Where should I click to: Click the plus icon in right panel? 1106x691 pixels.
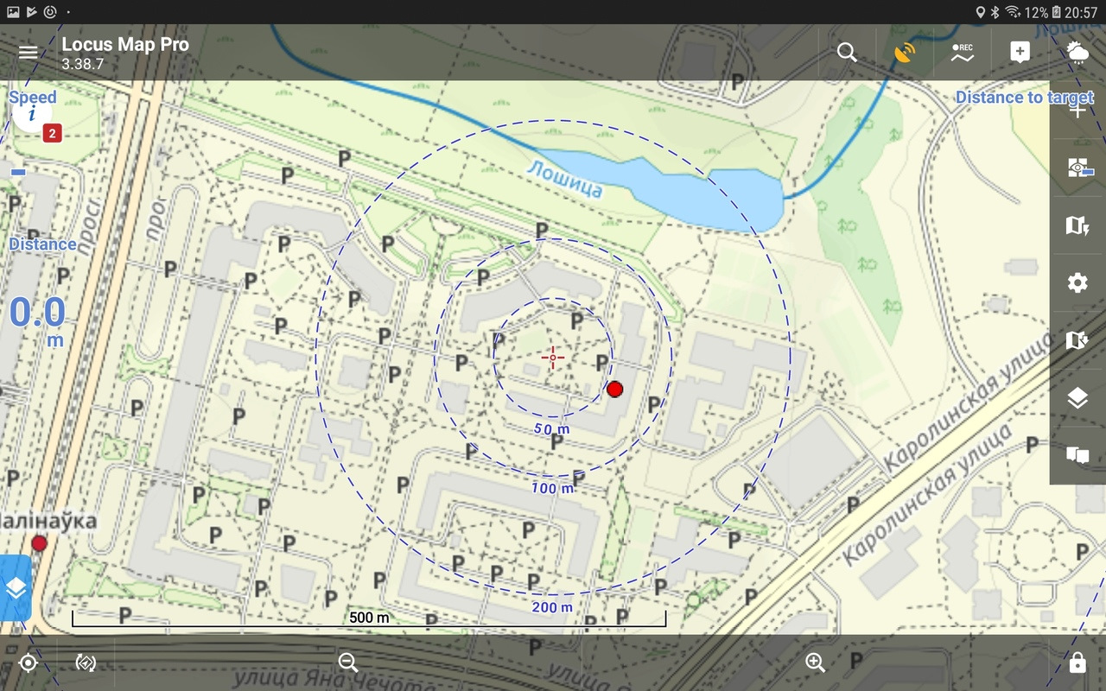coord(1077,111)
